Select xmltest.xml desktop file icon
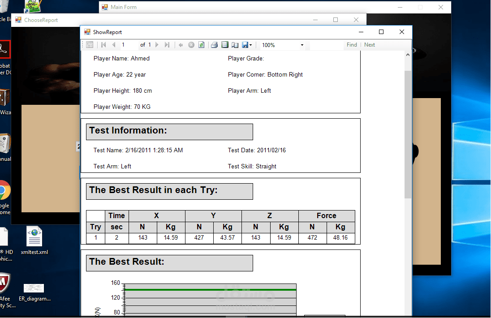Screen dimensions: 491x318 pos(34,241)
